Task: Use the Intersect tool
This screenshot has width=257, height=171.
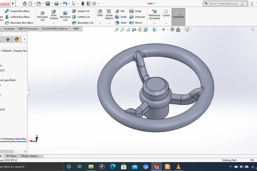Action: click(137, 17)
